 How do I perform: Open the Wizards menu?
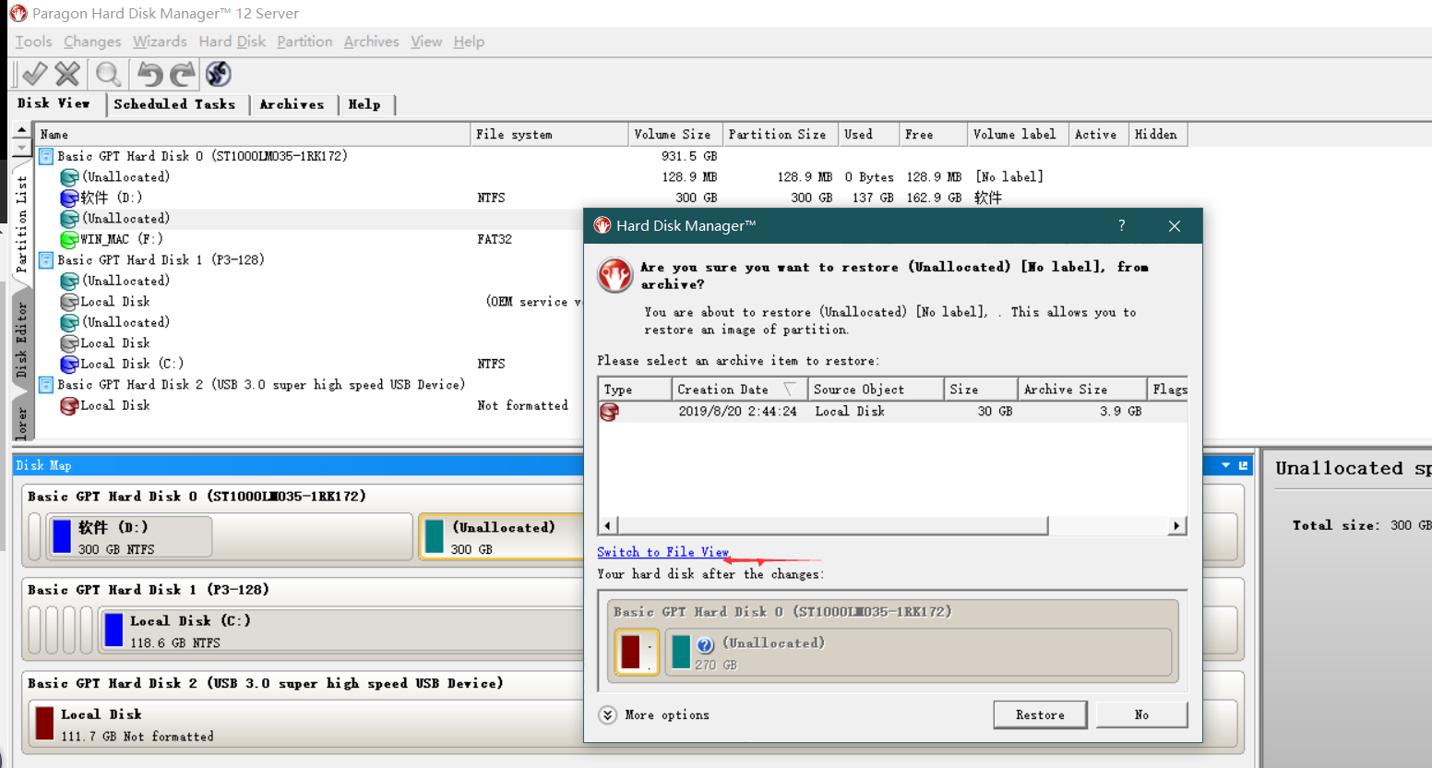pos(160,42)
